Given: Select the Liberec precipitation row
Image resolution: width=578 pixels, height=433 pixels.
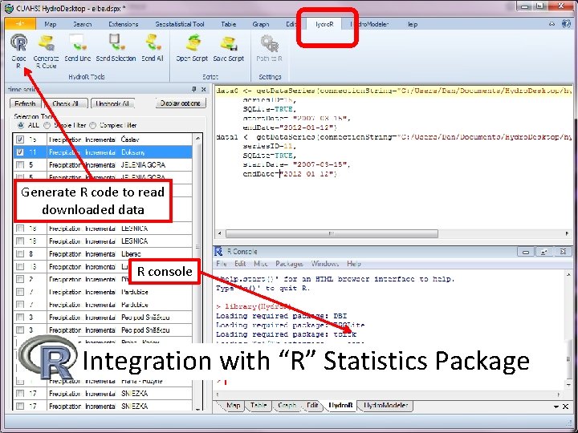Looking at the screenshot, I should (103, 254).
